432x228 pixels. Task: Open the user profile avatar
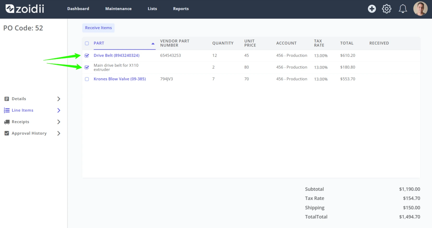(420, 9)
